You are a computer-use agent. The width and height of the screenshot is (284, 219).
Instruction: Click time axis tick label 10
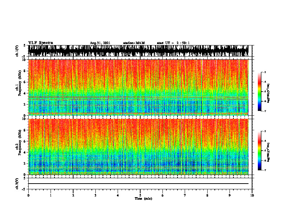(x=252, y=195)
